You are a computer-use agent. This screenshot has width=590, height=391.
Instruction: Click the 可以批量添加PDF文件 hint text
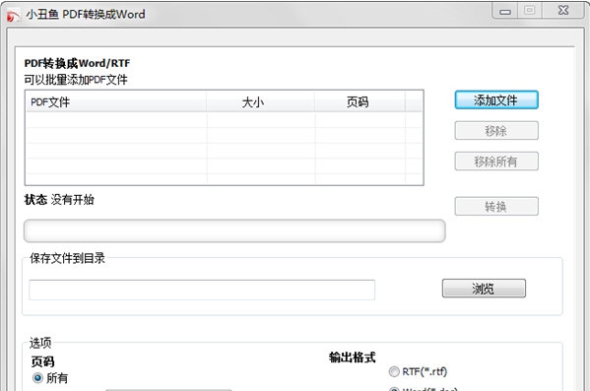click(76, 80)
